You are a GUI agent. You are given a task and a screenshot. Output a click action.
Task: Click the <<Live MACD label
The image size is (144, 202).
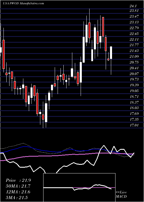pos(121,194)
